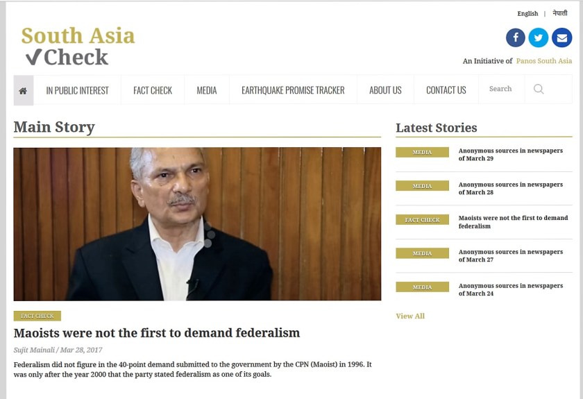
Task: Switch site language to Nepali
Action: (x=560, y=13)
